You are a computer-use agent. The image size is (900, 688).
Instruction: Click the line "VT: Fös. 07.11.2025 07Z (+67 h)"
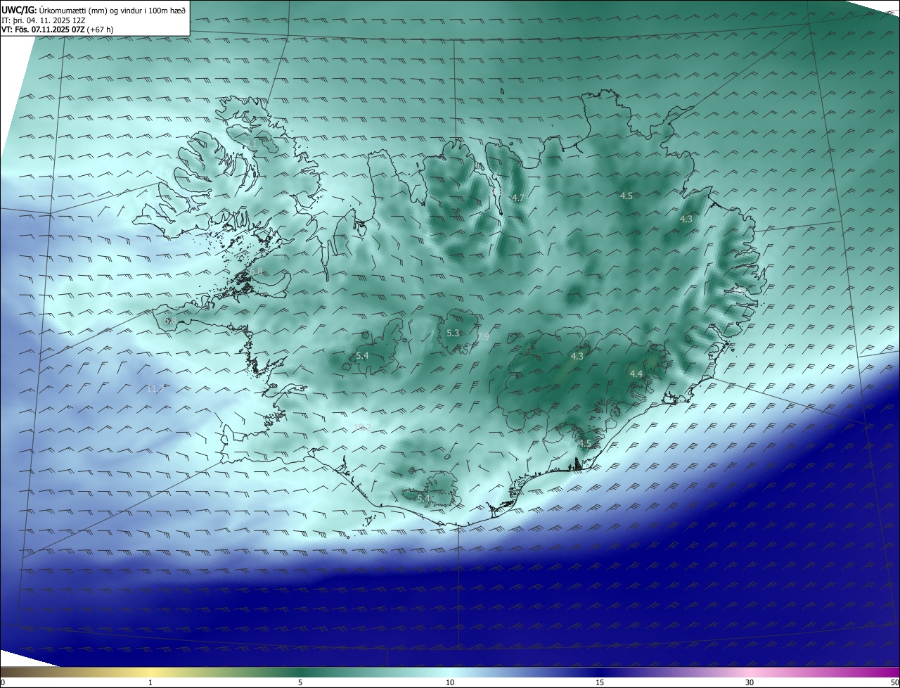tap(58, 30)
